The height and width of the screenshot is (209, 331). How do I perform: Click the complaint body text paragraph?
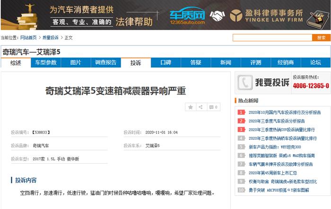[117, 193]
